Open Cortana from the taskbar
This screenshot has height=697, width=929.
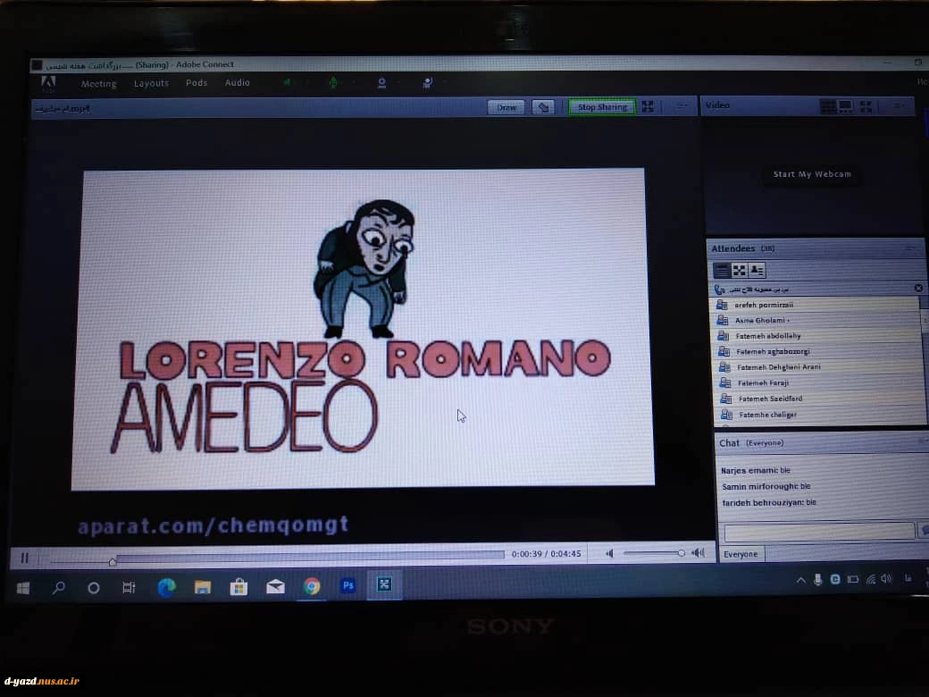pyautogui.click(x=94, y=588)
